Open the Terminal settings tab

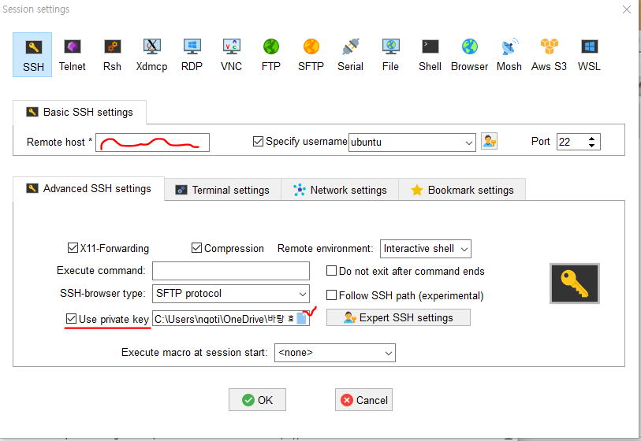(223, 190)
